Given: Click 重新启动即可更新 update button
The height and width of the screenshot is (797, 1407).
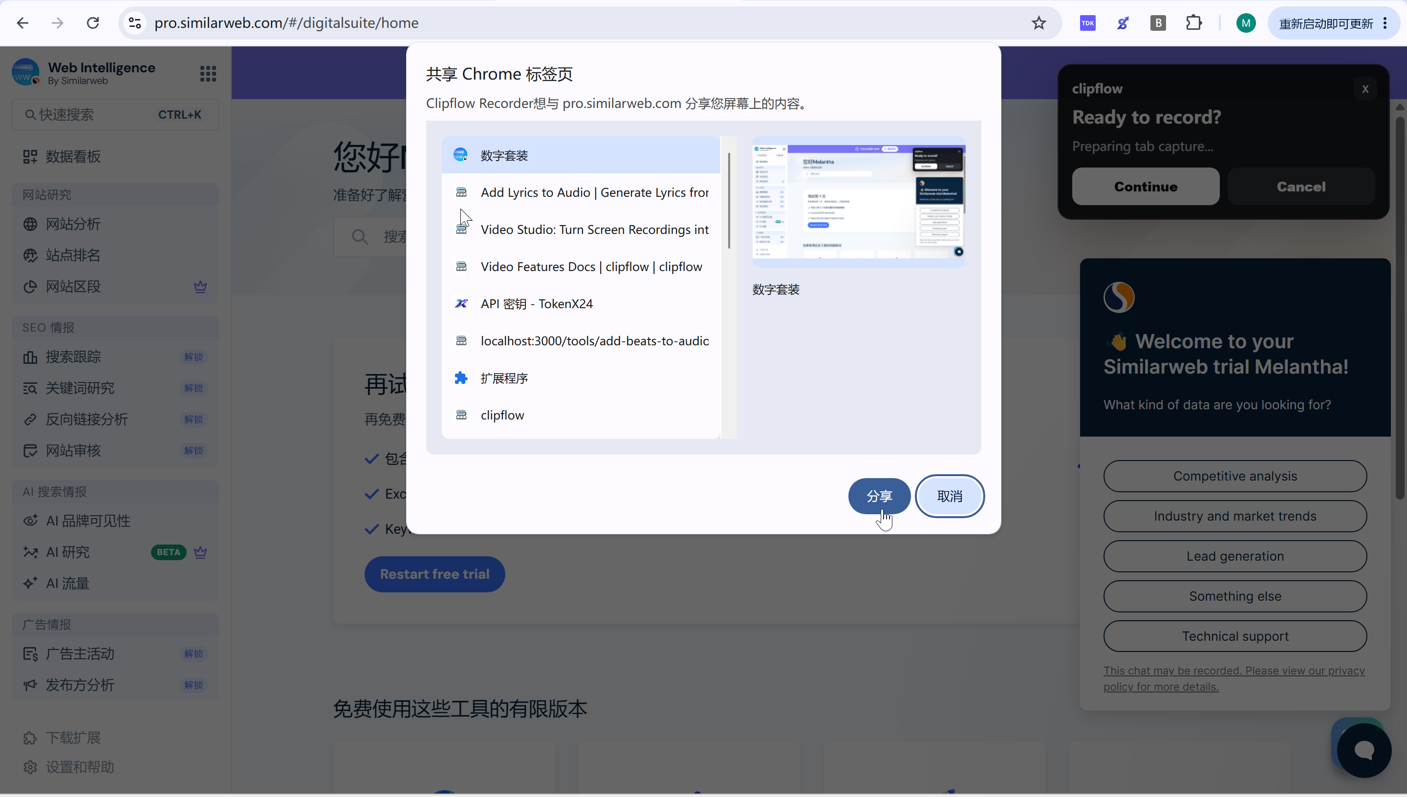Looking at the screenshot, I should [x=1325, y=23].
